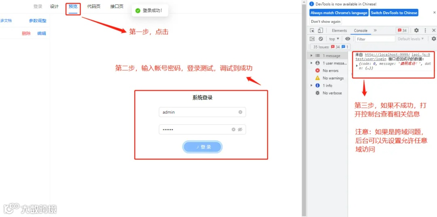Activate the DevTools inspect element picker

[x=312, y=31]
